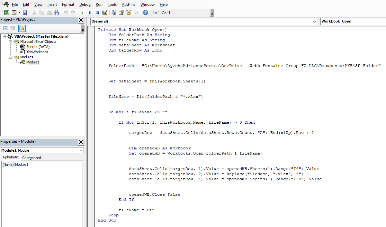Open the Format menu
The width and height of the screenshot is (386, 227).
click(68, 5)
